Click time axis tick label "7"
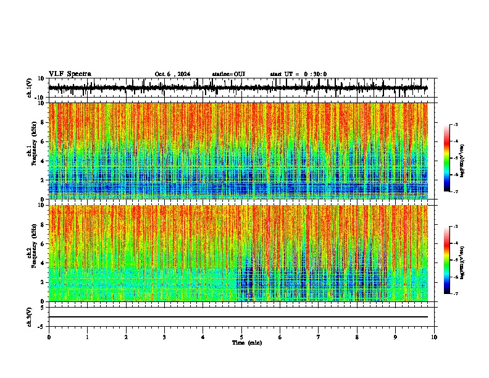This screenshot has width=489, height=378. 319,337
